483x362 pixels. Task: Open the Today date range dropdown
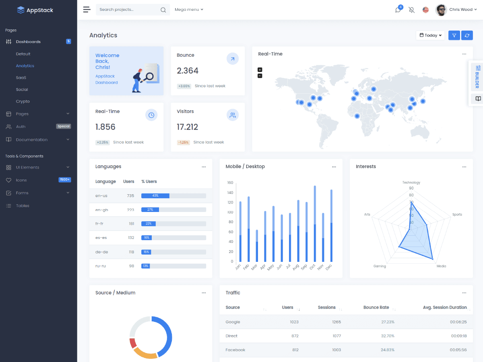pyautogui.click(x=430, y=35)
